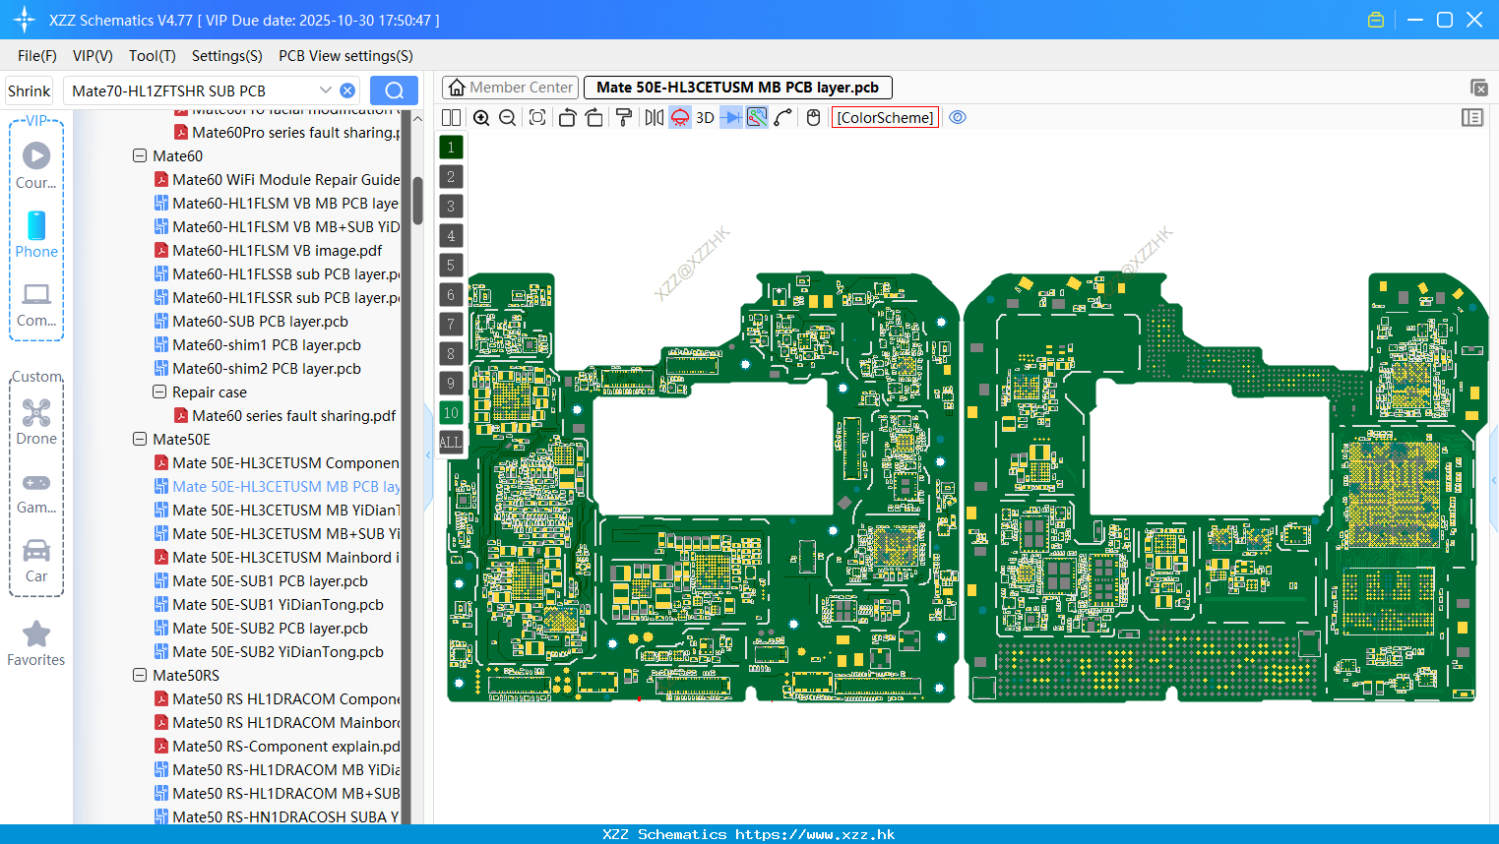This screenshot has height=844, width=1499.
Task: Select the Phone category
Action: pyautogui.click(x=36, y=234)
